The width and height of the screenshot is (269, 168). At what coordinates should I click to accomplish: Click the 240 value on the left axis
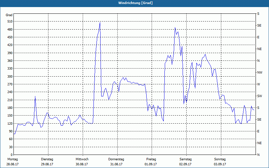click(10, 92)
